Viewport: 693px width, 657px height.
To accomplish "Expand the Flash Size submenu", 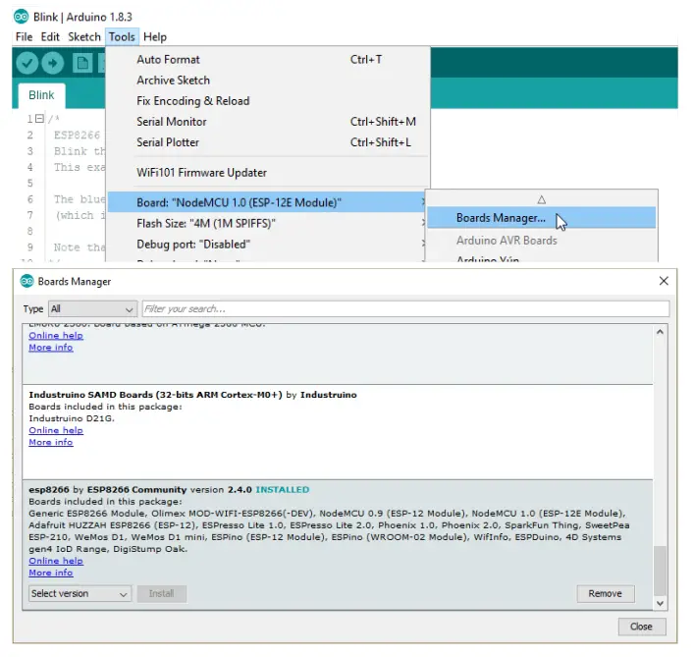I will [267, 223].
